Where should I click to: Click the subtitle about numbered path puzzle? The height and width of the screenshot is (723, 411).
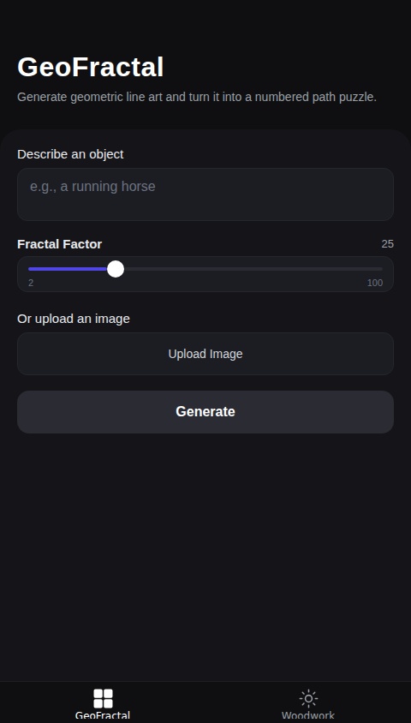[197, 98]
